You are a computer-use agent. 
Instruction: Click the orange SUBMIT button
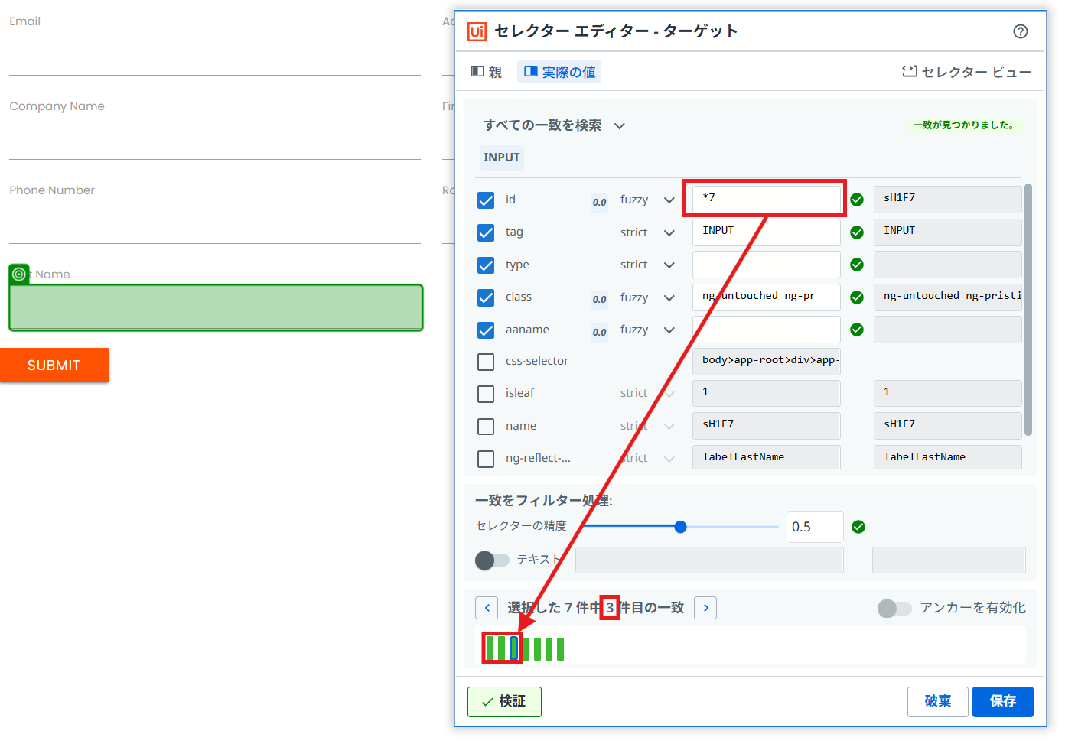point(54,366)
